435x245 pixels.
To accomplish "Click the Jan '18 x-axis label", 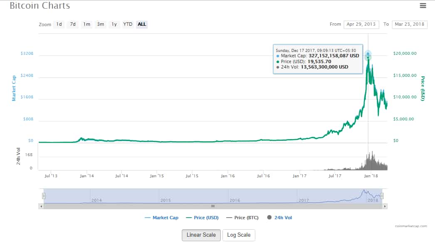I will click(x=371, y=176).
